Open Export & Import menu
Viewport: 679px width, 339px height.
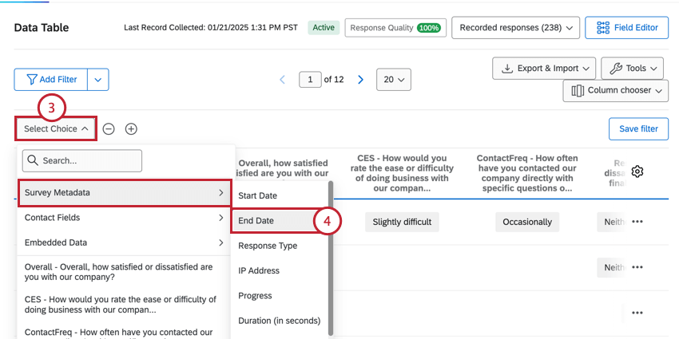(x=544, y=69)
